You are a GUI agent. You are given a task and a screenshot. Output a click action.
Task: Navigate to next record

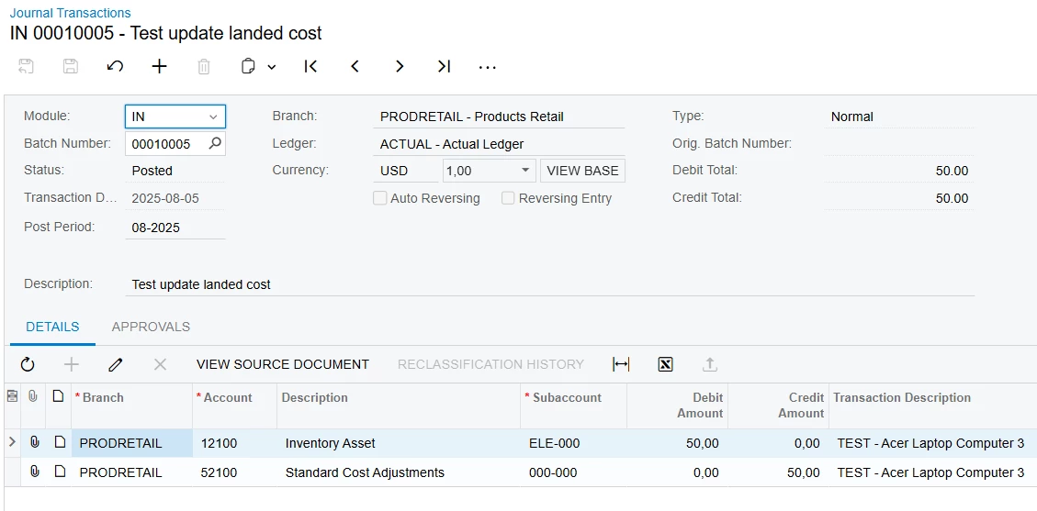[400, 66]
